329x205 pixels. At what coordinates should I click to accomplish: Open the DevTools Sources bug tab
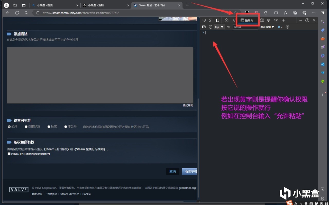pyautogui.click(x=262, y=20)
